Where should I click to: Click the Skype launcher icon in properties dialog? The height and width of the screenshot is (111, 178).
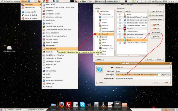(100, 69)
